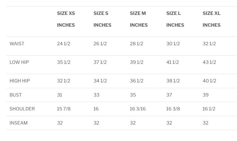Click the SIZE XS column header
Screen dimensions: 237x141
(x=66, y=13)
